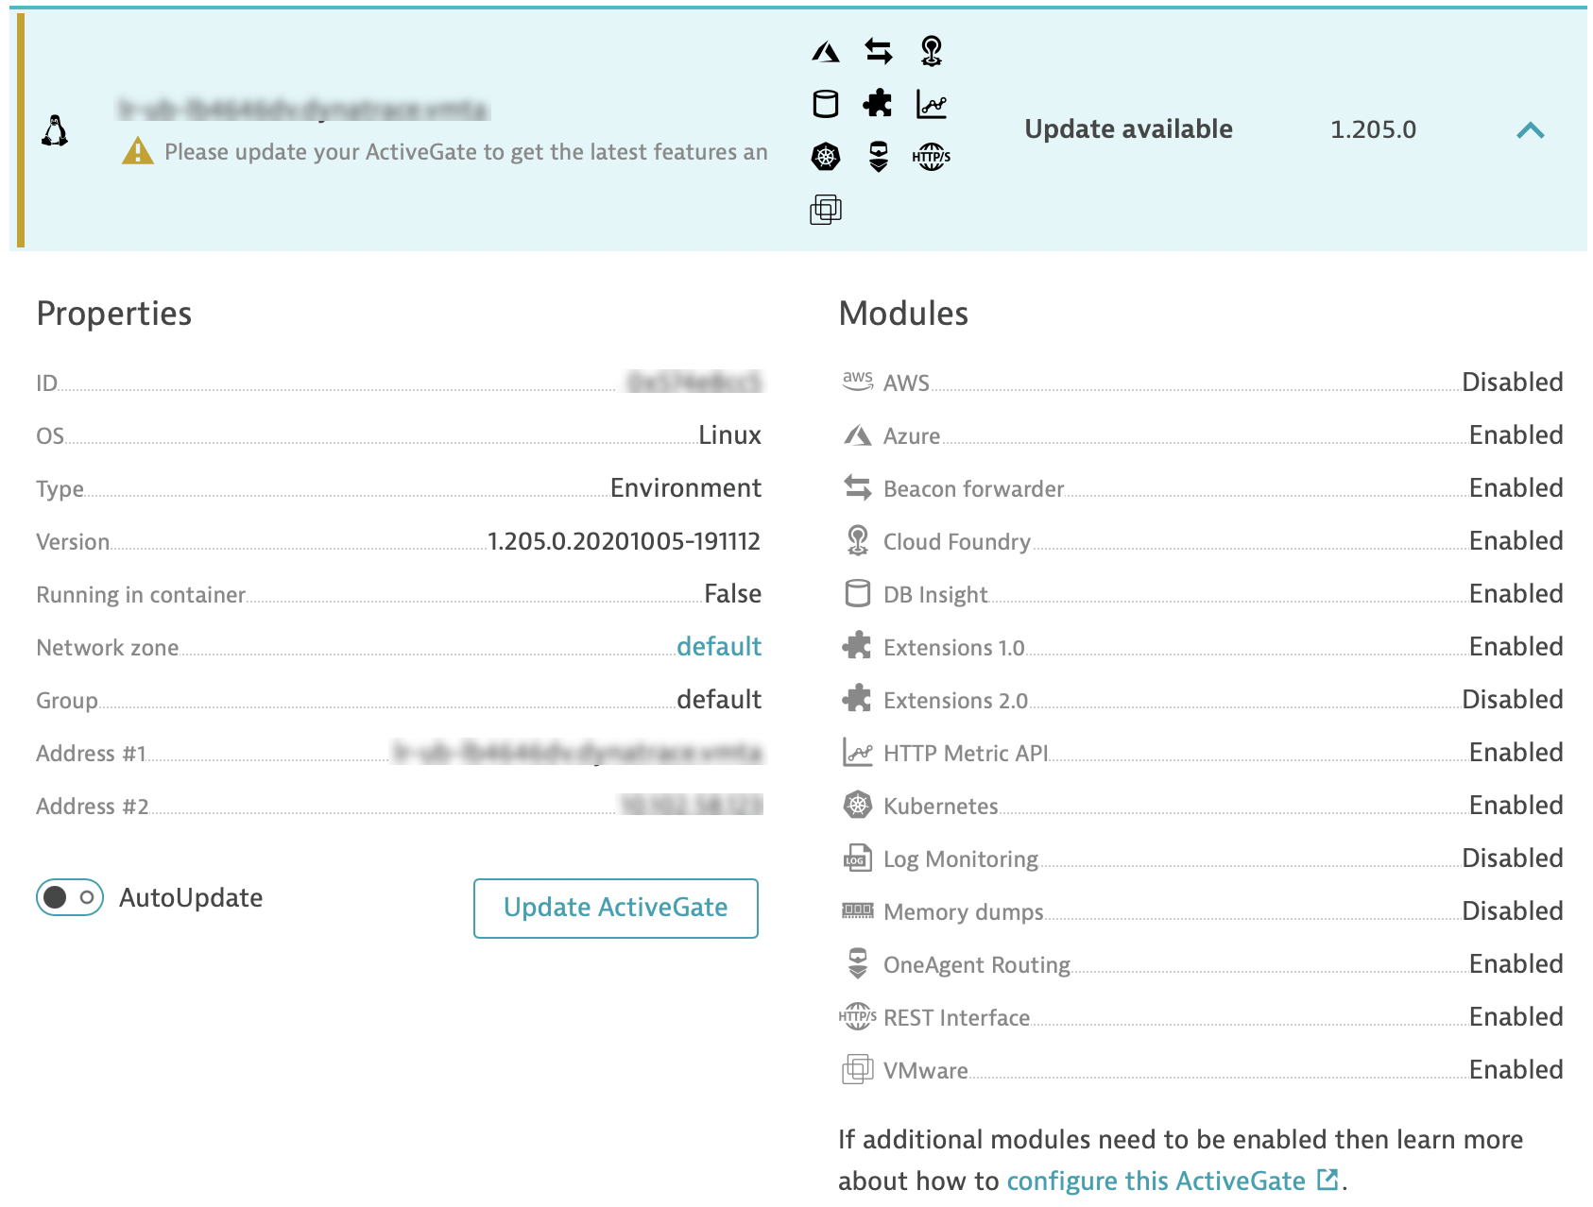Click the VMware icon in the Modules list
Screen dimensions: 1593x1207
pyautogui.click(x=858, y=1069)
